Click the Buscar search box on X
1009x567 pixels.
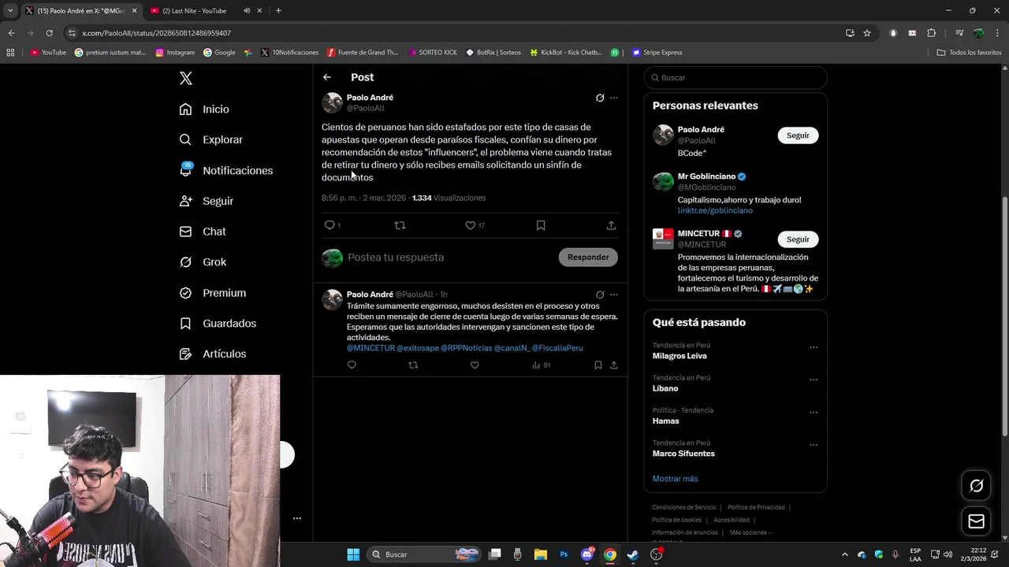[735, 78]
